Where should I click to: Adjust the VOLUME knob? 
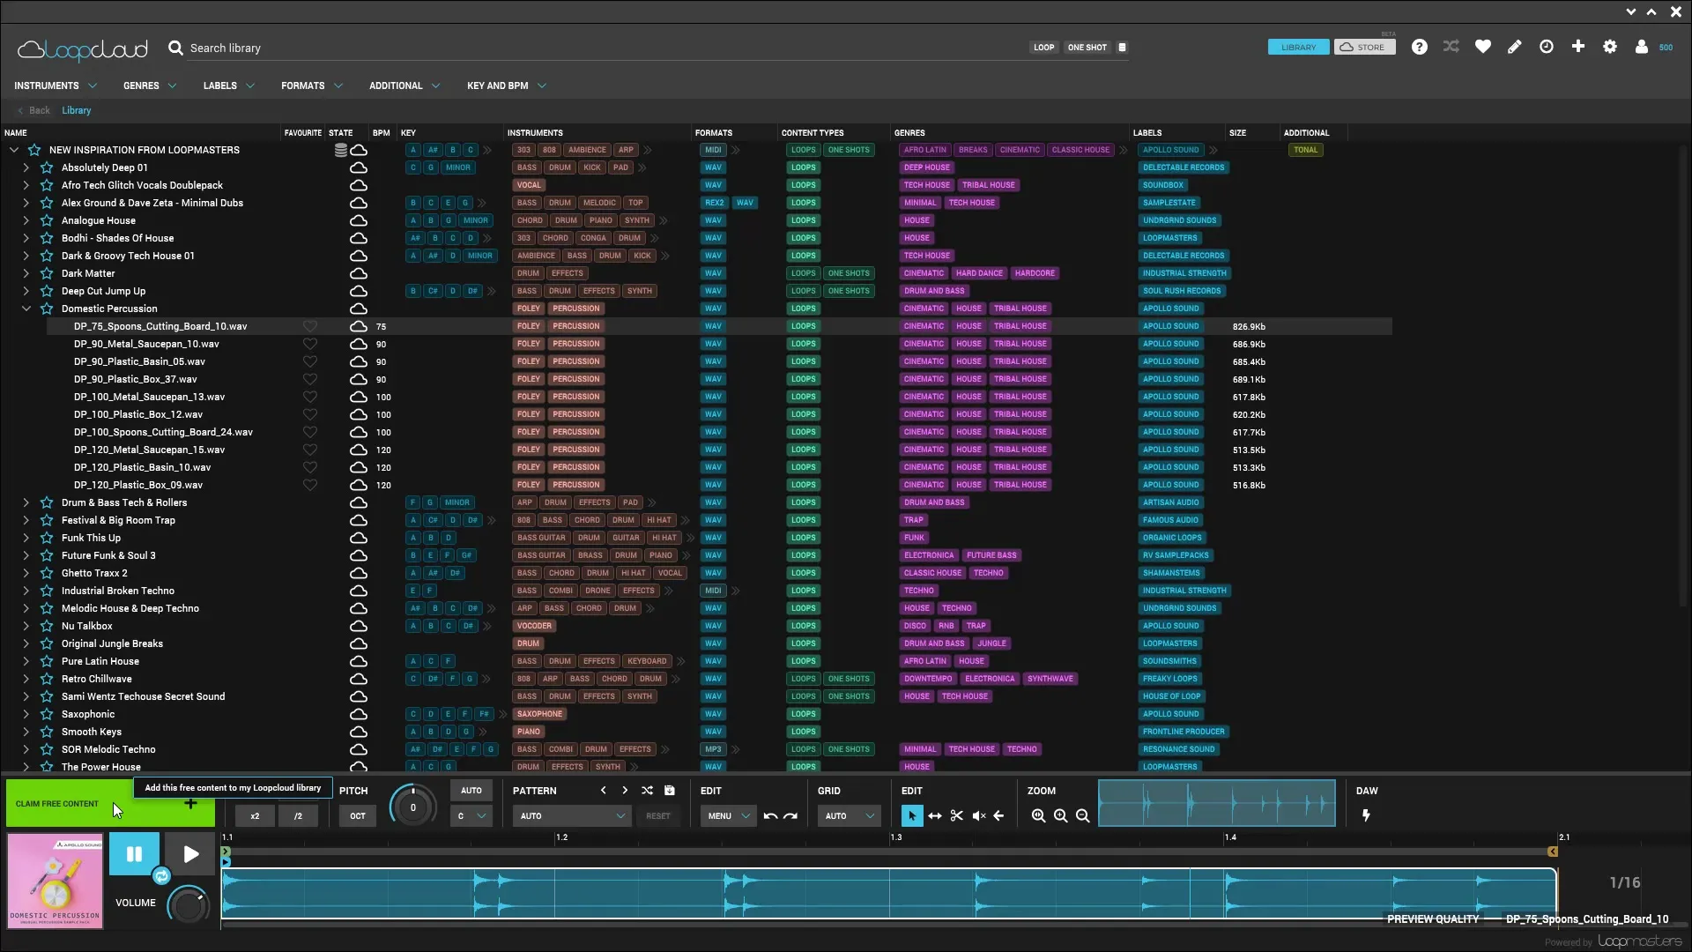click(x=189, y=905)
